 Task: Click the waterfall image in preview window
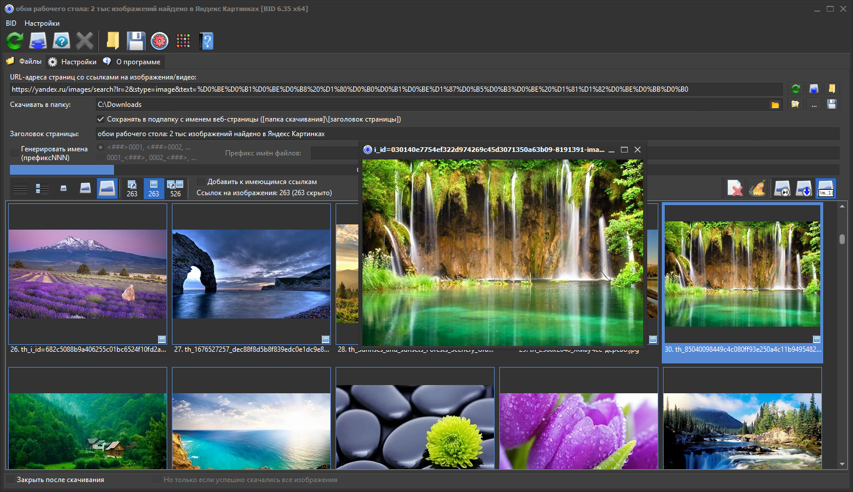pos(503,253)
